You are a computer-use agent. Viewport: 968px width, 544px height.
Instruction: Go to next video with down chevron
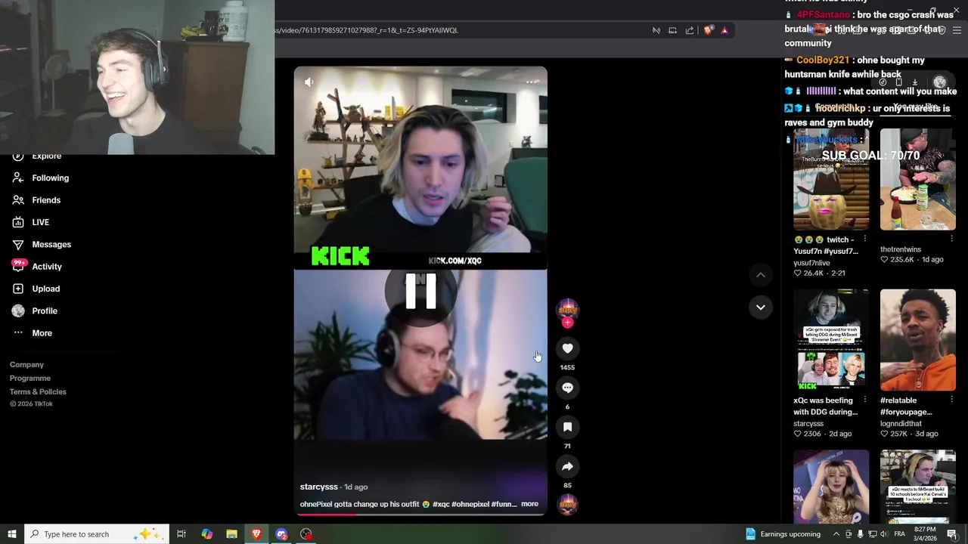(761, 307)
